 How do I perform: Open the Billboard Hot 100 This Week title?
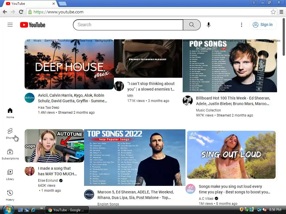point(233,101)
